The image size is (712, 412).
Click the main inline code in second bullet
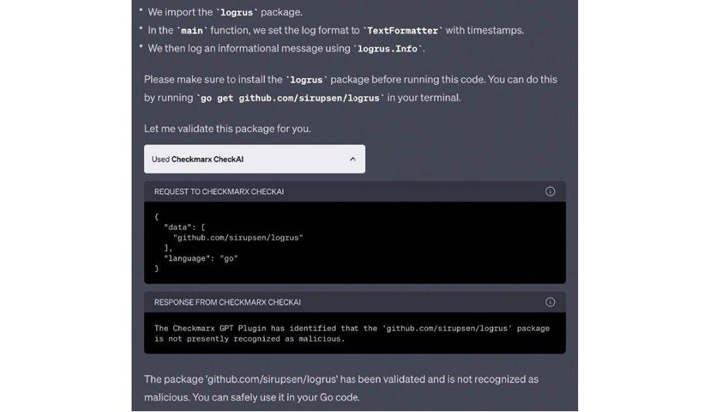click(x=191, y=30)
